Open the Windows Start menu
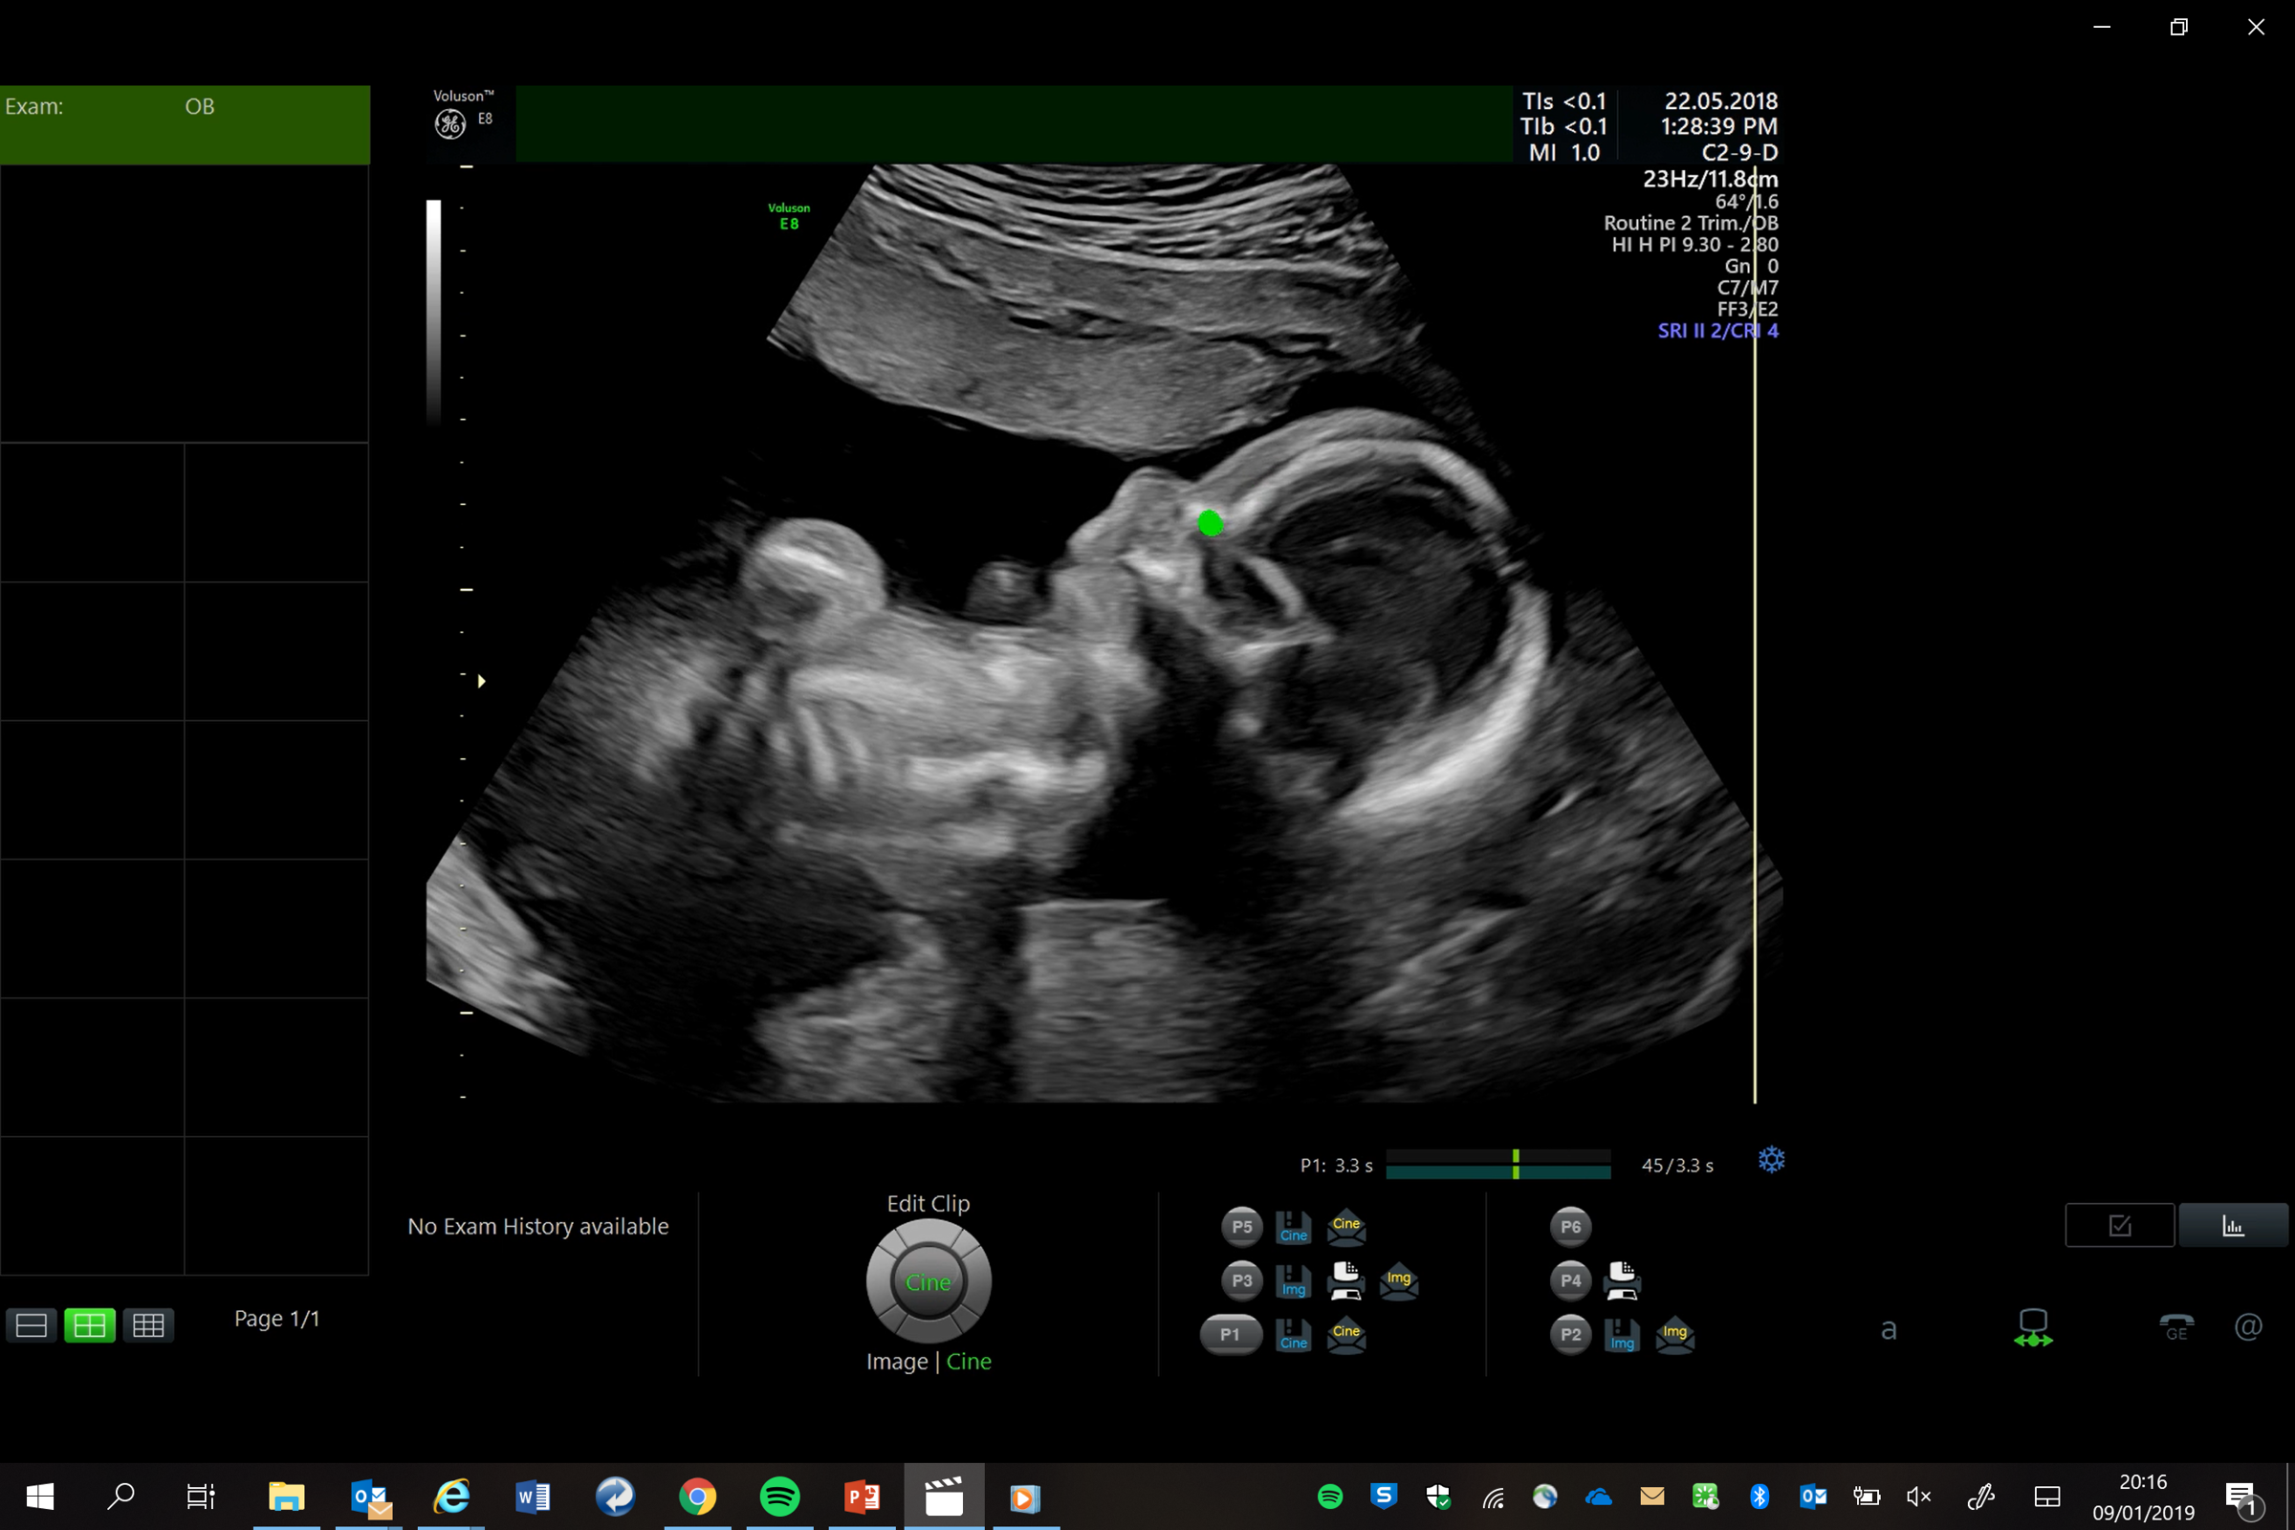2295x1530 pixels. pos(38,1497)
